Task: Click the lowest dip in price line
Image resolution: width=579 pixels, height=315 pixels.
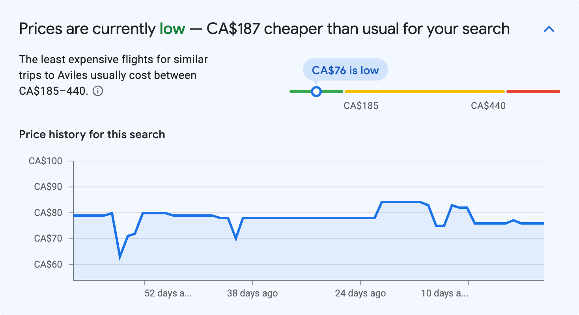Action: [120, 257]
